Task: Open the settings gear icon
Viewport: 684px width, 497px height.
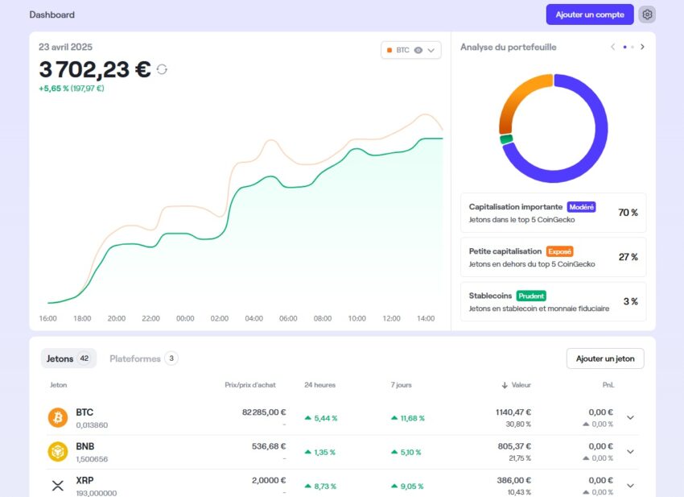Action: point(647,14)
